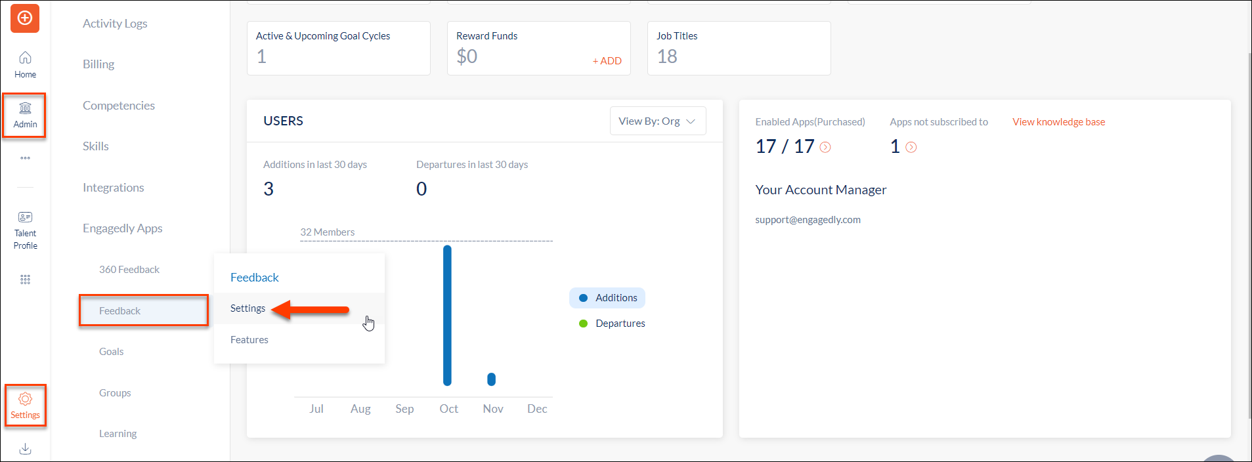Click the 32 Members chart label
The width and height of the screenshot is (1252, 462).
[x=328, y=232]
